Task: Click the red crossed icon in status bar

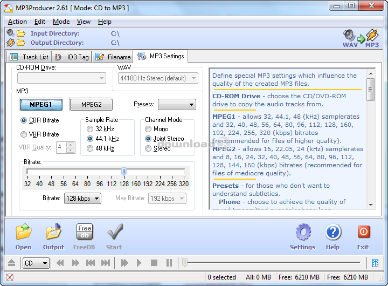Action: tap(10, 277)
